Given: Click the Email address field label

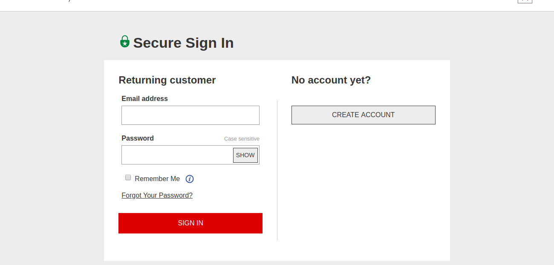Looking at the screenshot, I should coord(144,99).
